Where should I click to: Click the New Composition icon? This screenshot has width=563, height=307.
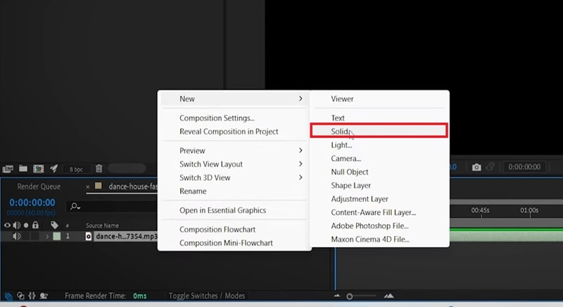coord(39,168)
